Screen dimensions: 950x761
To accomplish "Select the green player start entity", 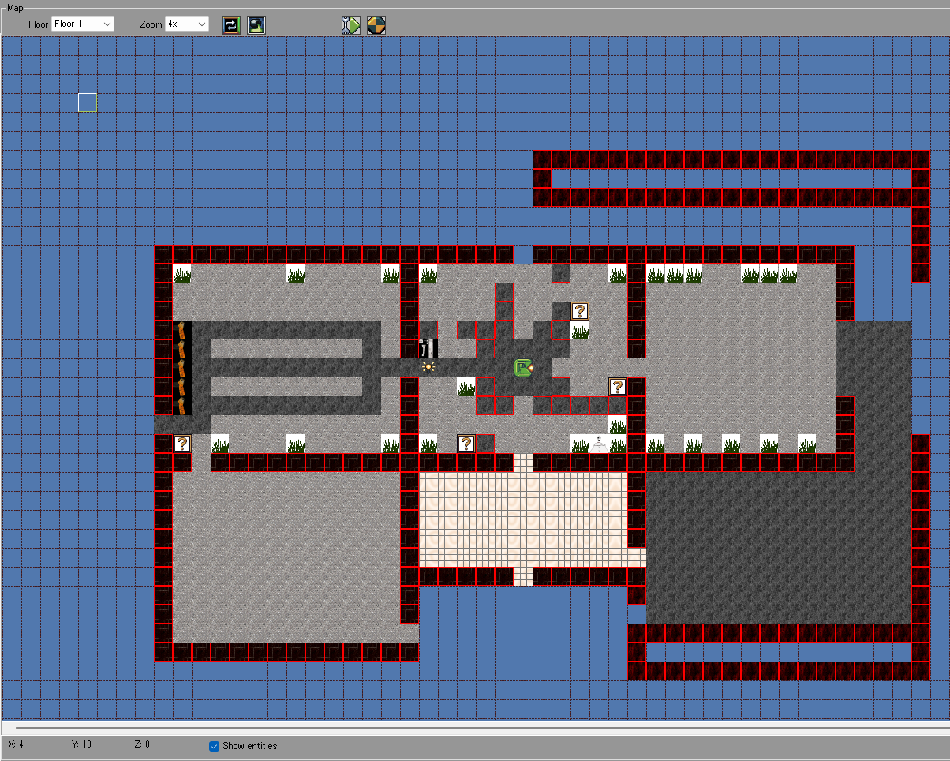I will point(523,368).
